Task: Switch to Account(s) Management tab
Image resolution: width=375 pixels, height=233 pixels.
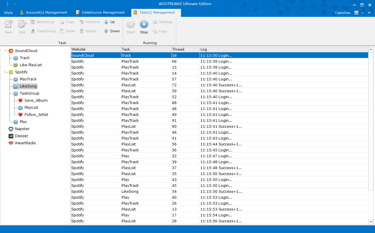Action: [43, 12]
